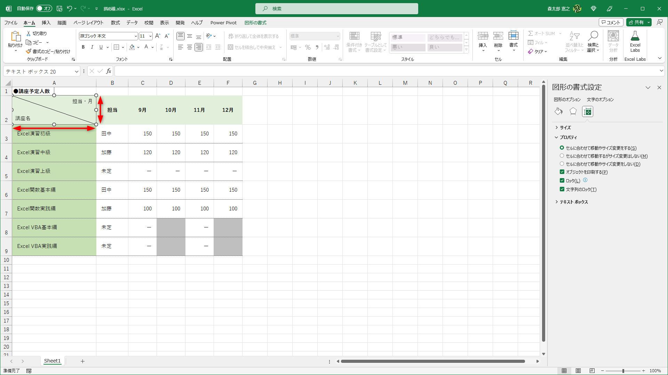
Task: Select 'Don't move or size with cells'
Action: [x=562, y=164]
